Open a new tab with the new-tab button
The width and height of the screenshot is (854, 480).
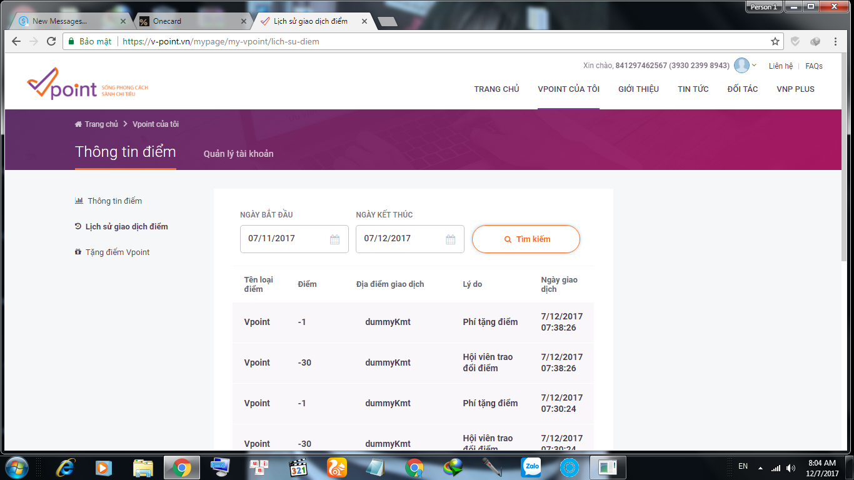coord(388,21)
